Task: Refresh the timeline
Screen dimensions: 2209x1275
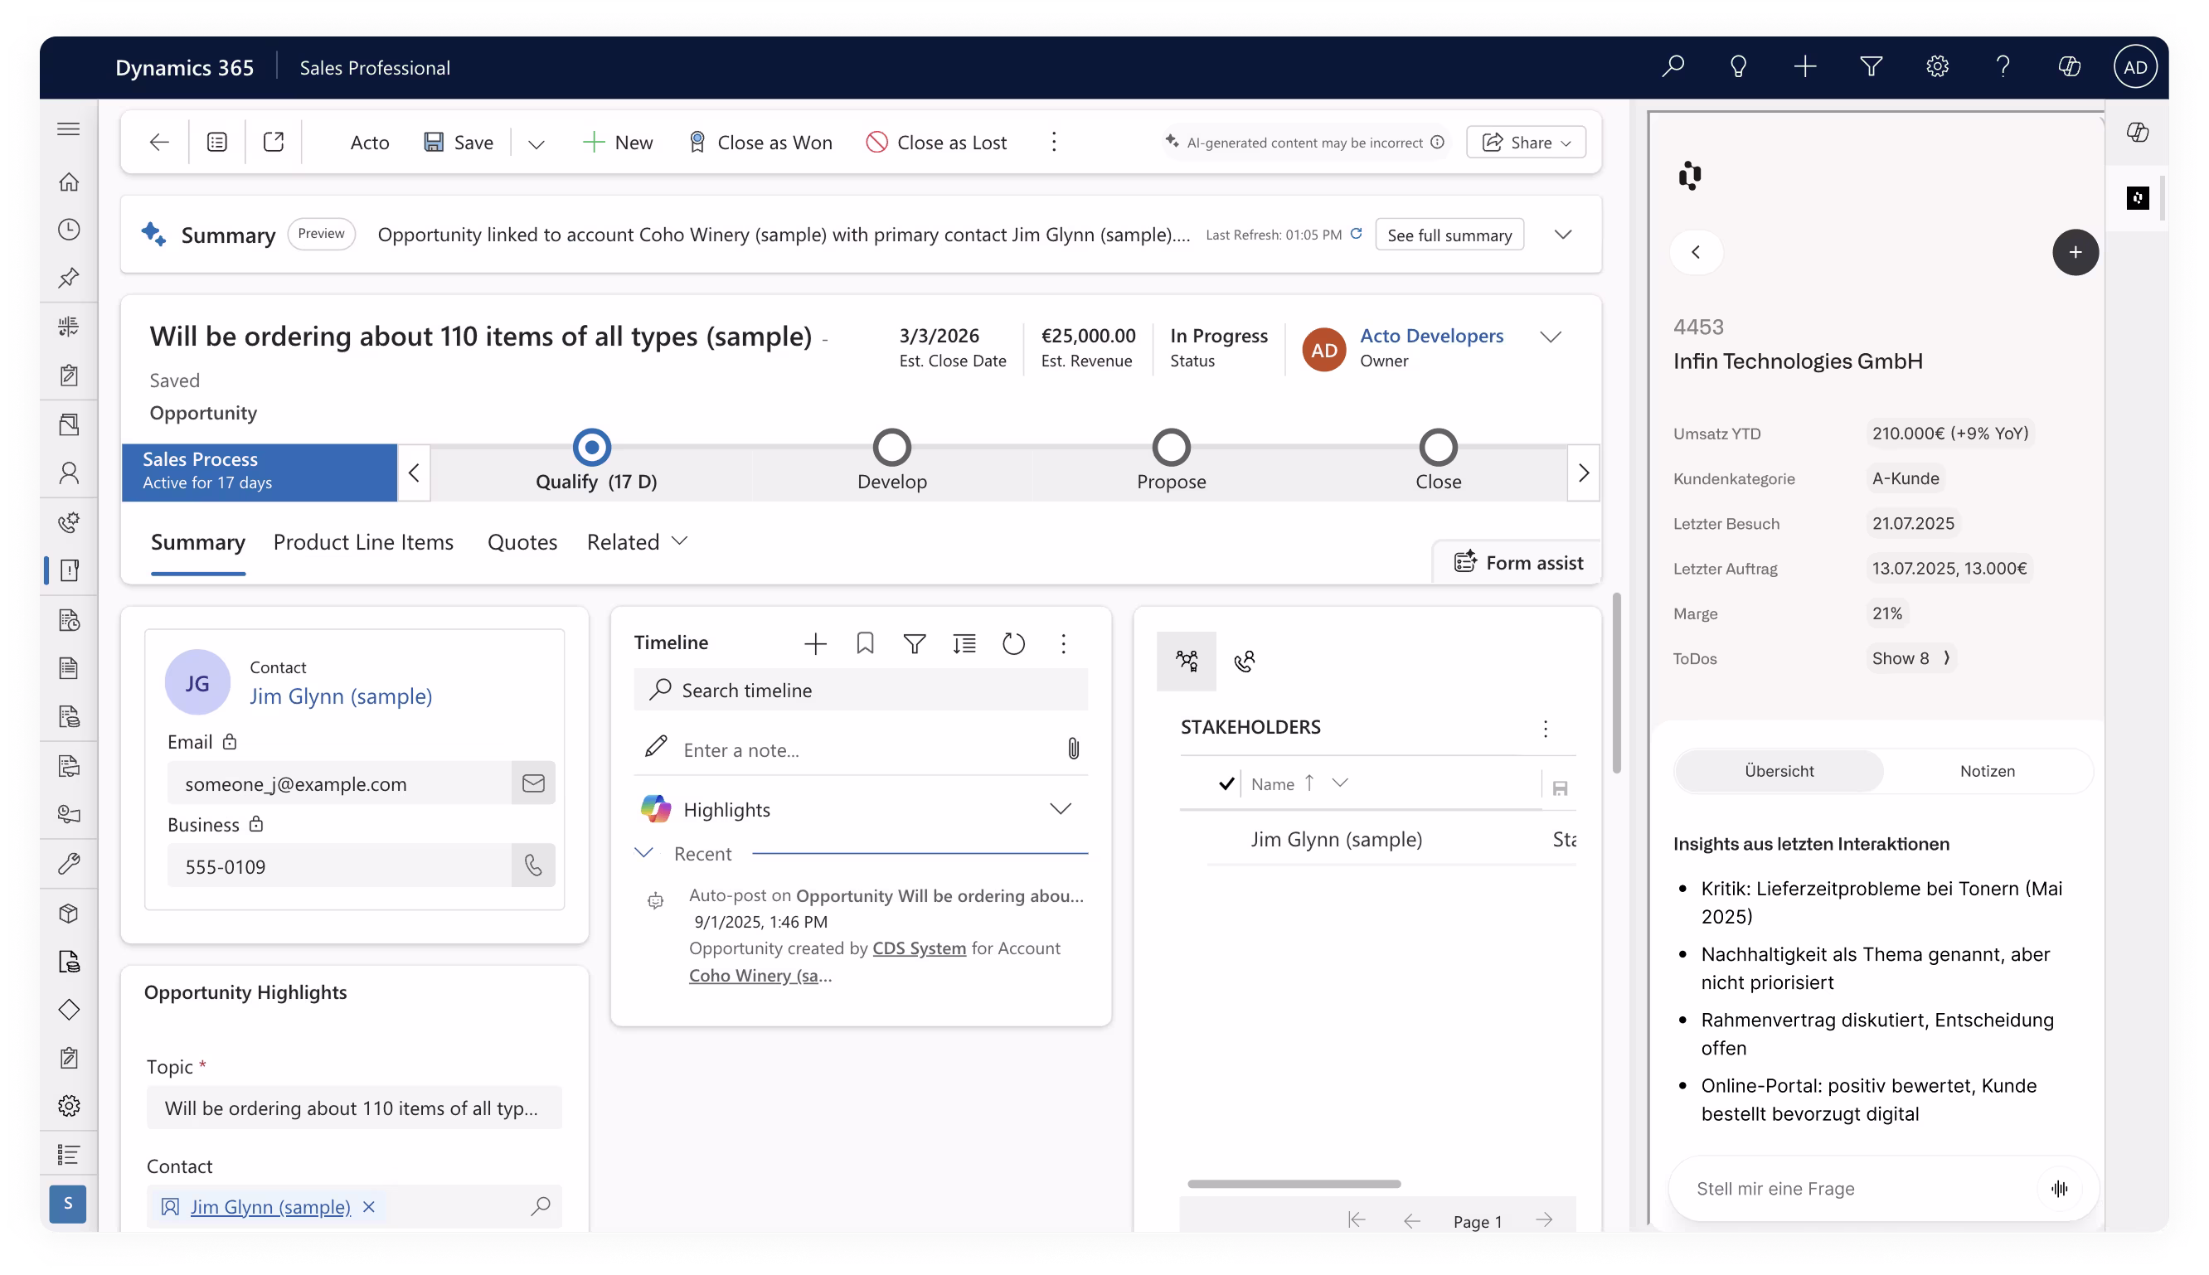Action: point(1013,643)
